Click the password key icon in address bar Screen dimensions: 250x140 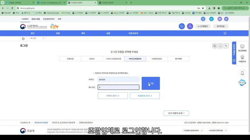(198, 8)
